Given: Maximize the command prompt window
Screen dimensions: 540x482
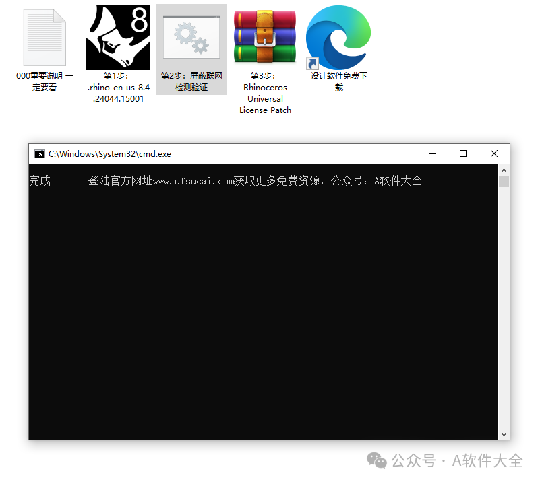Looking at the screenshot, I should coord(463,153).
